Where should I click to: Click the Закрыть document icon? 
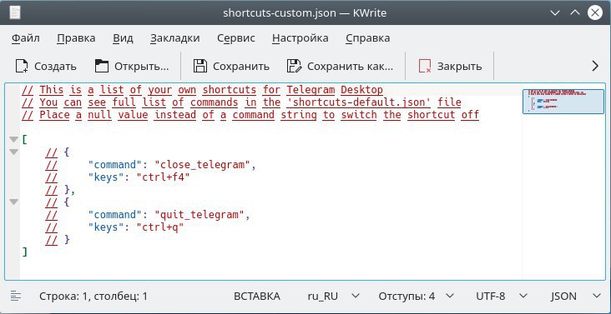tap(425, 66)
